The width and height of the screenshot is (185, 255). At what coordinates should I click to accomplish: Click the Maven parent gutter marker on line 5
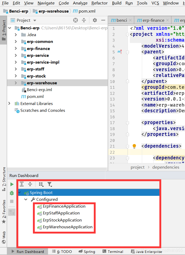point(120,52)
